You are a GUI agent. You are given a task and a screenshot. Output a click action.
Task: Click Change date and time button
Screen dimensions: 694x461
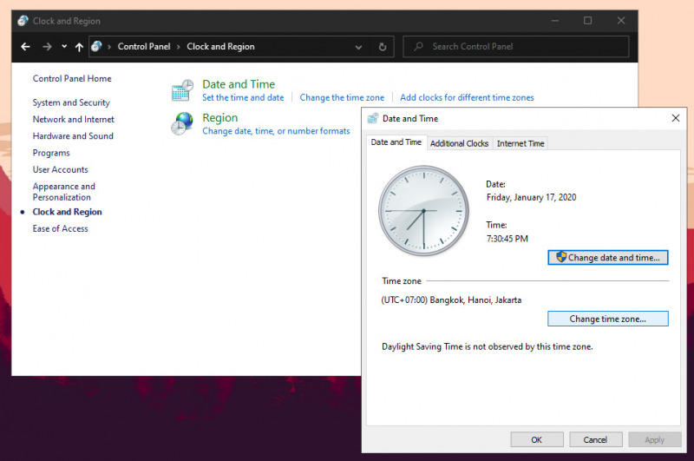coord(608,258)
